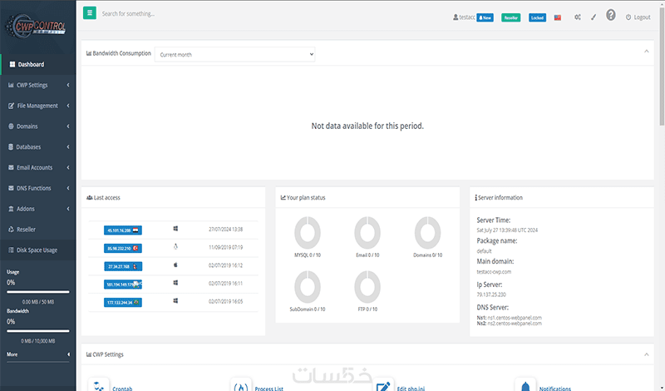Click the SubDomain 0 / 10 donut chart

pyautogui.click(x=308, y=287)
